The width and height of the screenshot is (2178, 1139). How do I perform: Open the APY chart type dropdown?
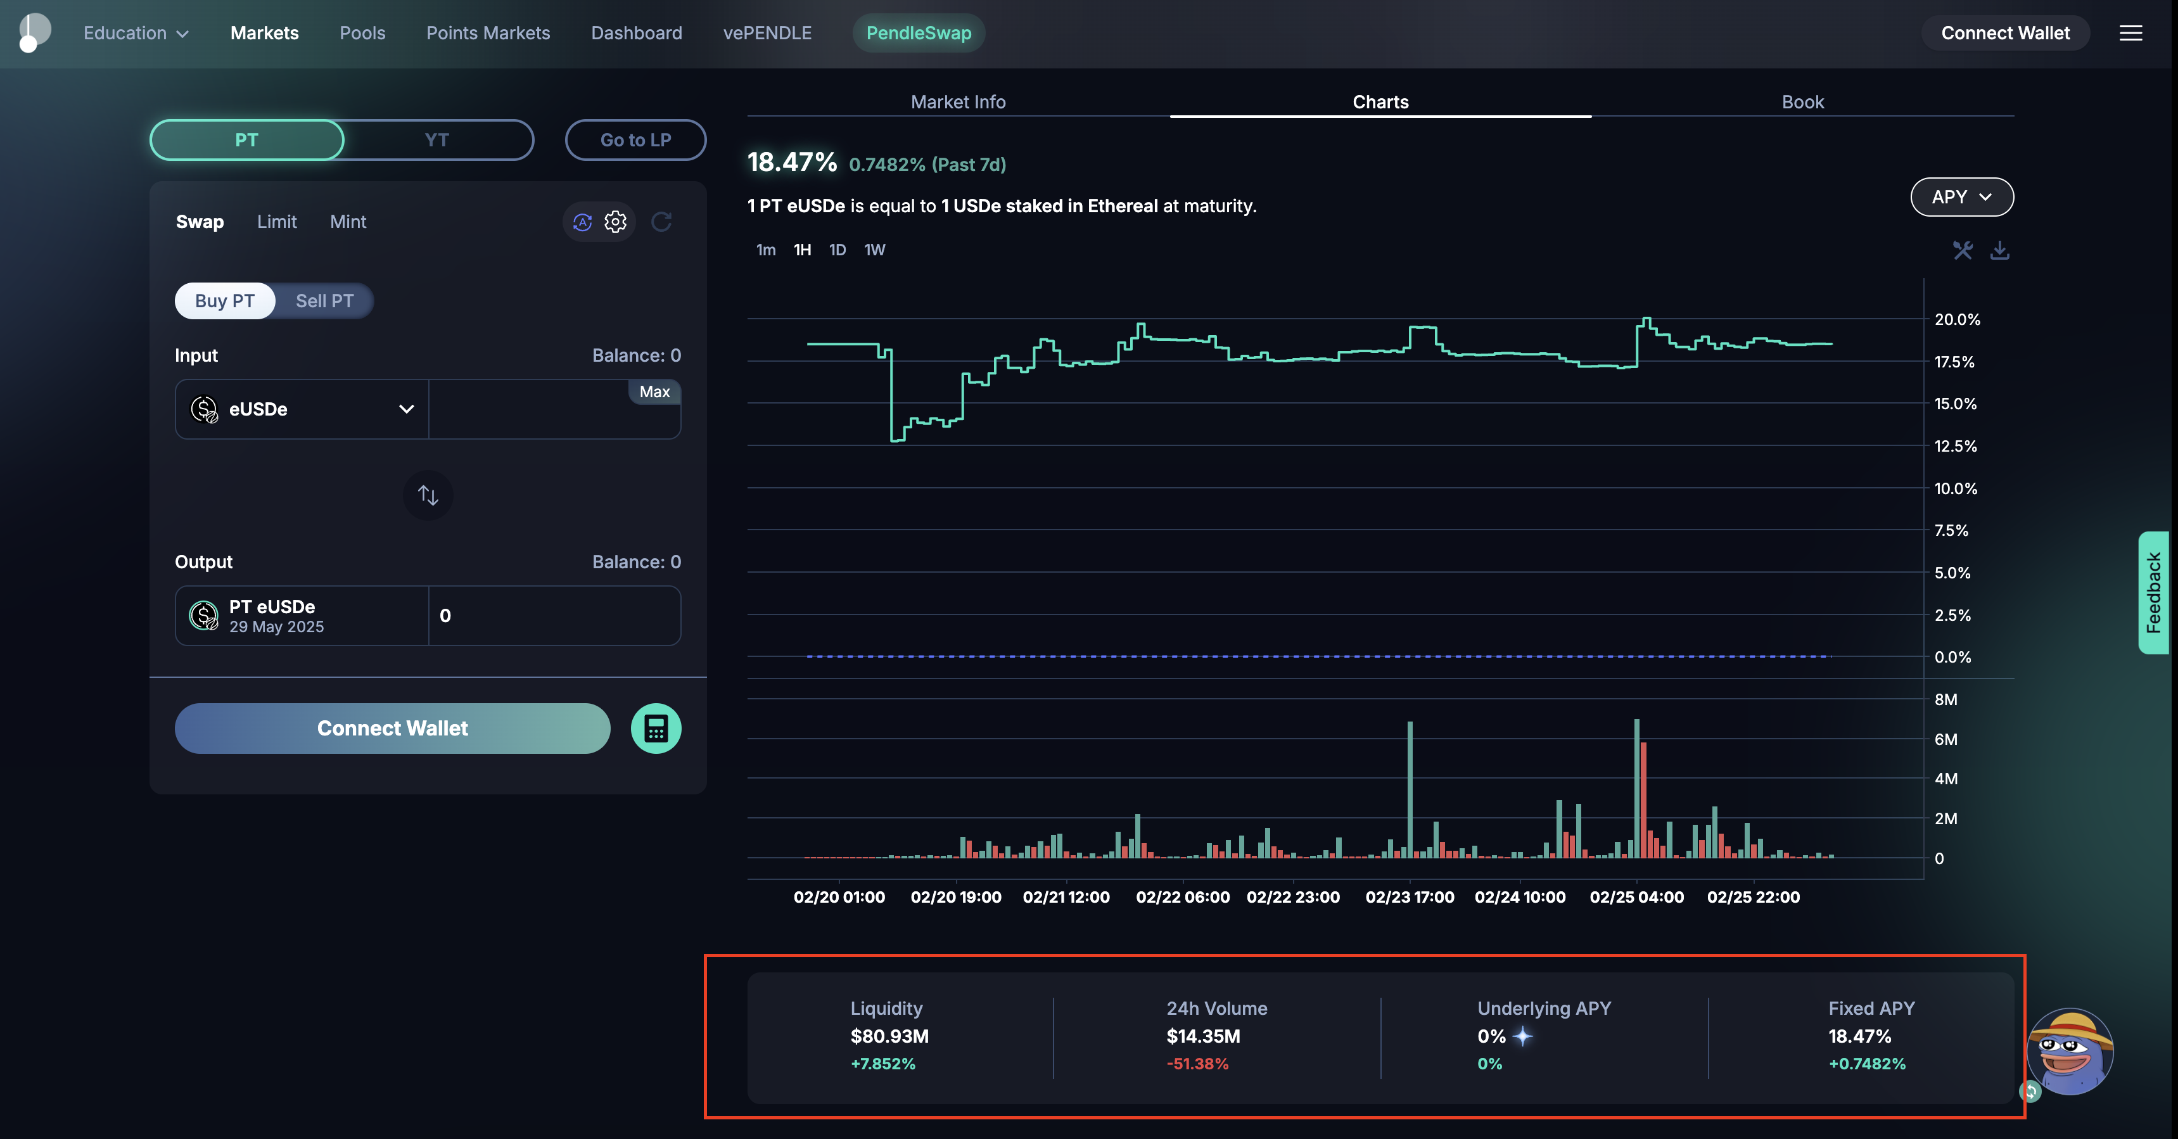click(x=1961, y=196)
